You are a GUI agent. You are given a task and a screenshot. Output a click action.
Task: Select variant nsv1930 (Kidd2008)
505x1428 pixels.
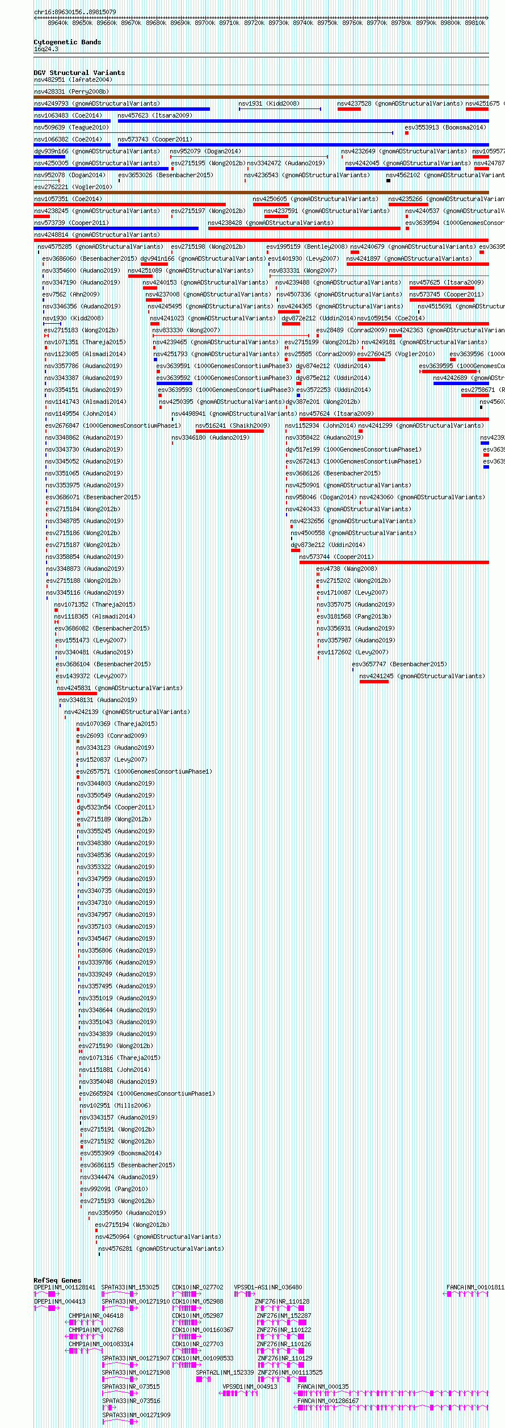73,318
